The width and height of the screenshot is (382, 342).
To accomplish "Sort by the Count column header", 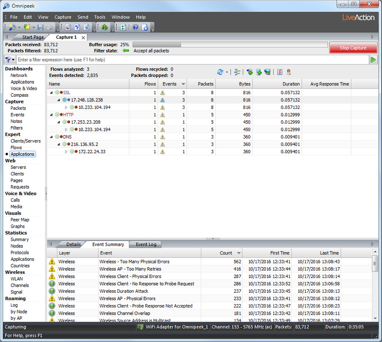I will click(x=222, y=253).
